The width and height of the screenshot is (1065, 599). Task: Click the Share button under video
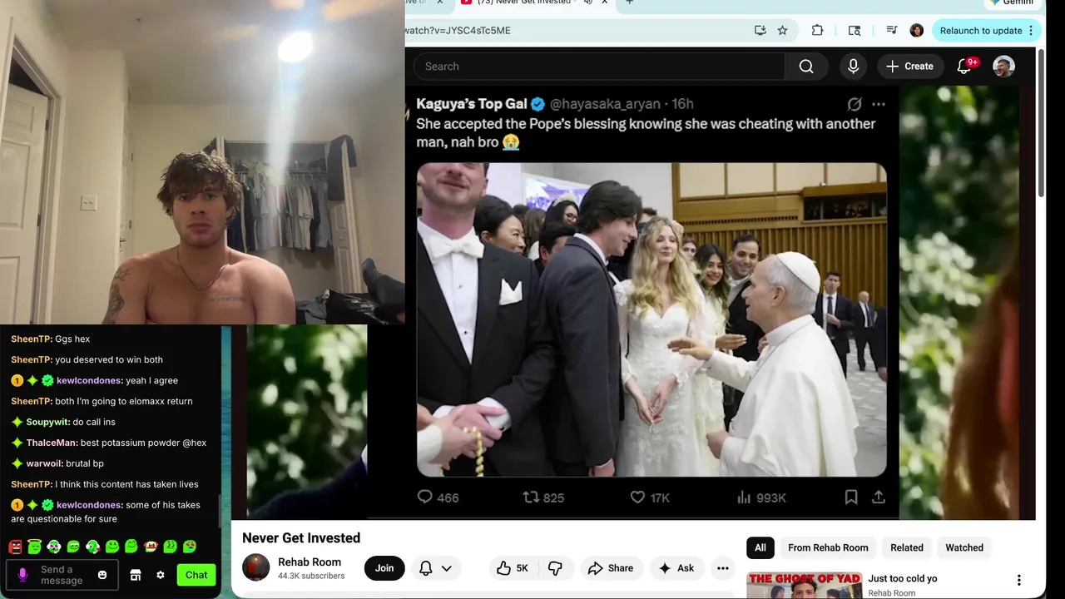click(x=610, y=568)
